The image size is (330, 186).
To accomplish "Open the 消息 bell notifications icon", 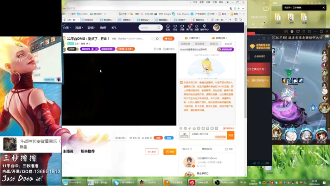I will 197,26.
